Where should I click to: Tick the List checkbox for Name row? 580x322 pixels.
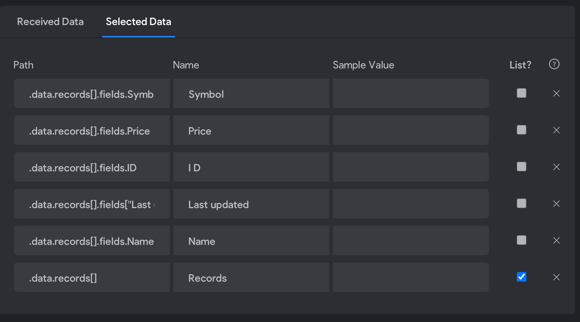point(522,240)
